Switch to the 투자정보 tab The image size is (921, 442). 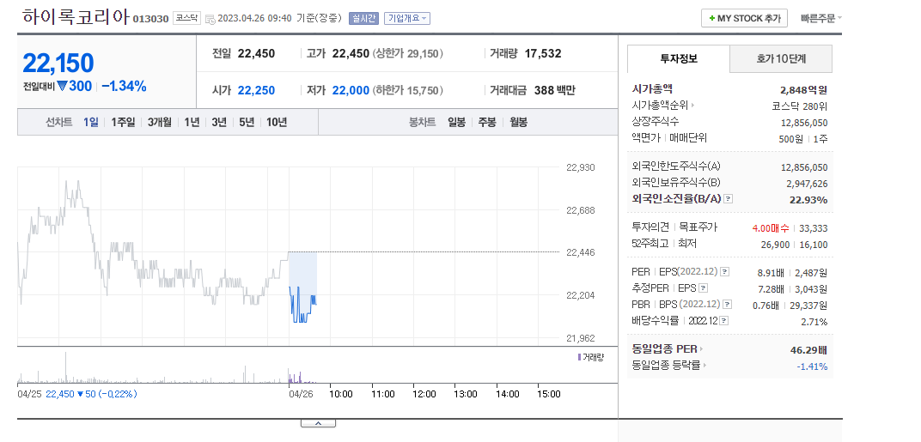pyautogui.click(x=679, y=58)
